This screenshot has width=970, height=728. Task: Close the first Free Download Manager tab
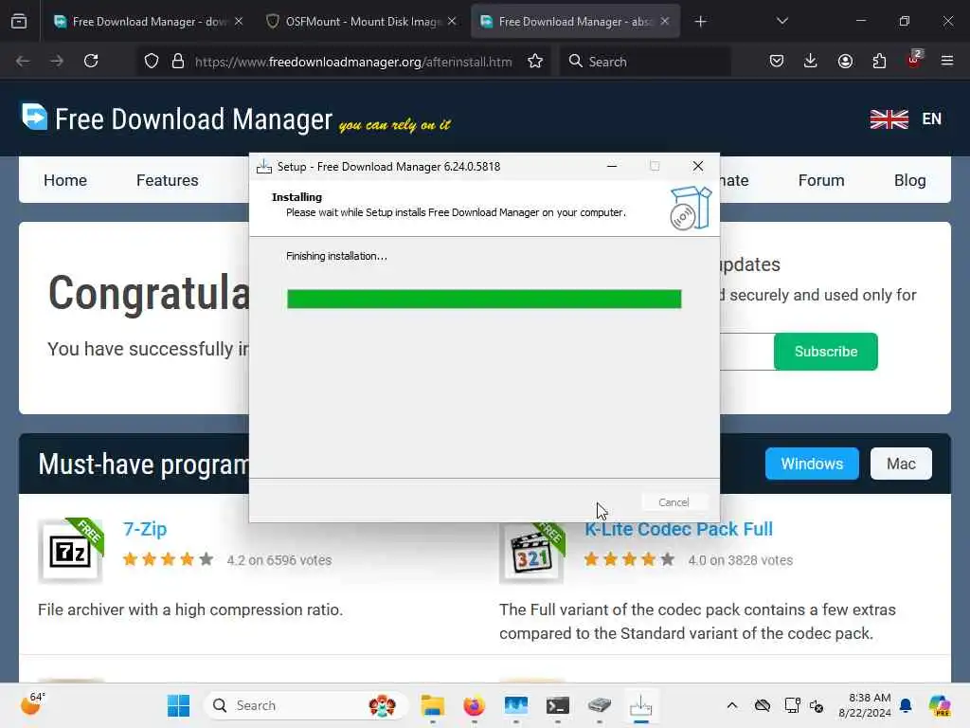239,21
